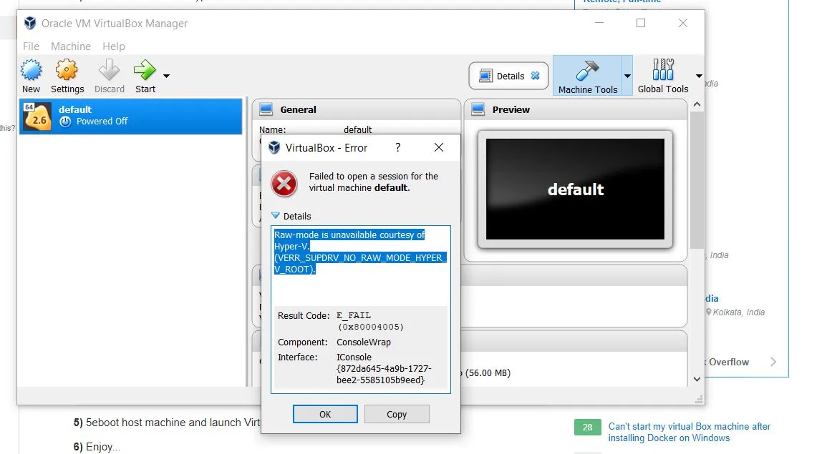Click the VirtualBox Manager title bar logo
Screen dimensions: 827x454
point(31,23)
